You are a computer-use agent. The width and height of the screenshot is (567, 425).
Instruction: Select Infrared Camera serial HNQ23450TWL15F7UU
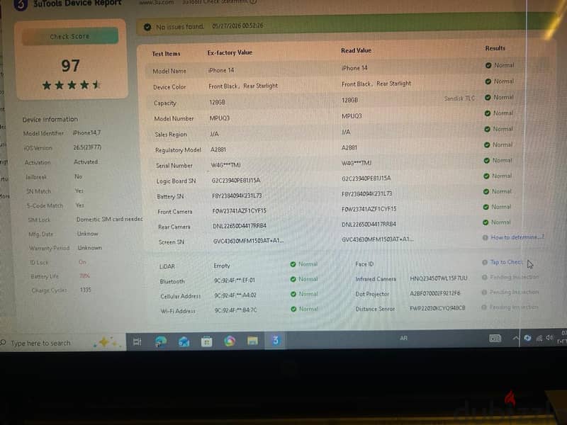point(438,278)
